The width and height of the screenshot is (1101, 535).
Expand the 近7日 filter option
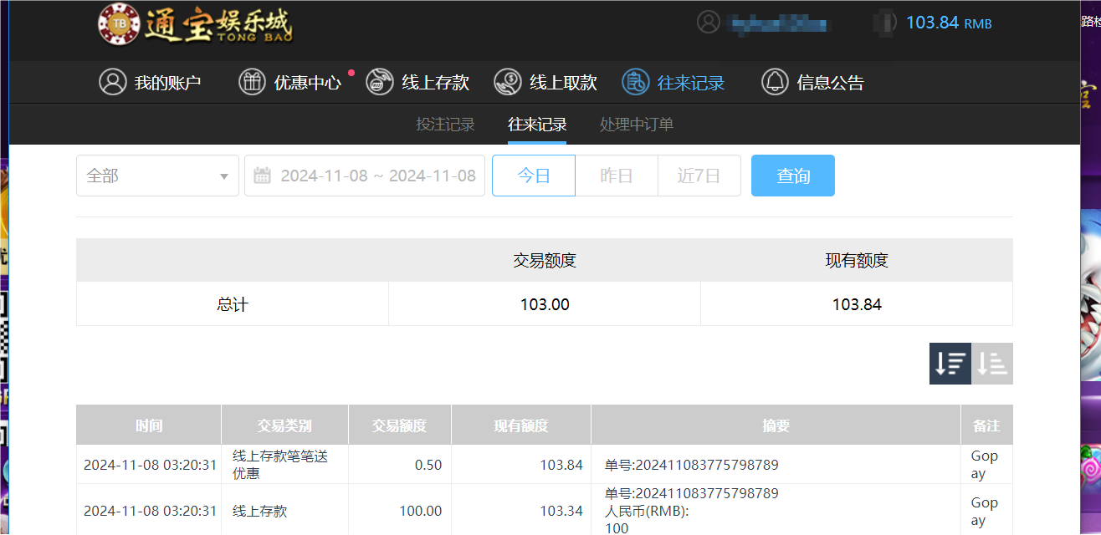point(699,176)
